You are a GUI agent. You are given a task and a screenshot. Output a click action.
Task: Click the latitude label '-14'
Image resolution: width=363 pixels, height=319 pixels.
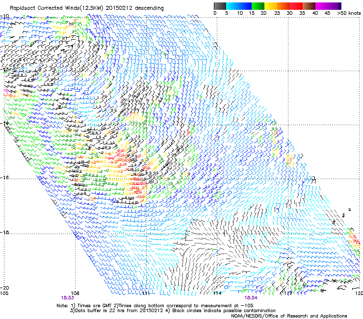4,123
